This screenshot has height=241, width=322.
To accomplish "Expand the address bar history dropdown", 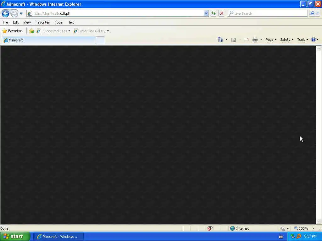I will point(206,13).
